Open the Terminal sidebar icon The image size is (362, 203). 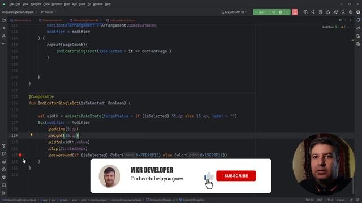(4, 185)
